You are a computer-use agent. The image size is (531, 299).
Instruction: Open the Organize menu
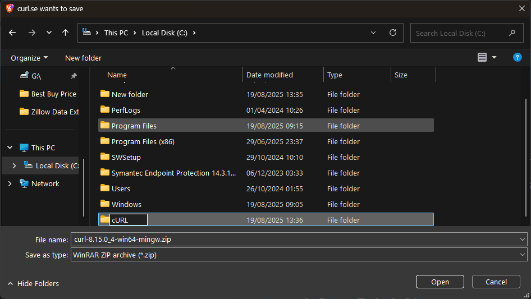29,58
